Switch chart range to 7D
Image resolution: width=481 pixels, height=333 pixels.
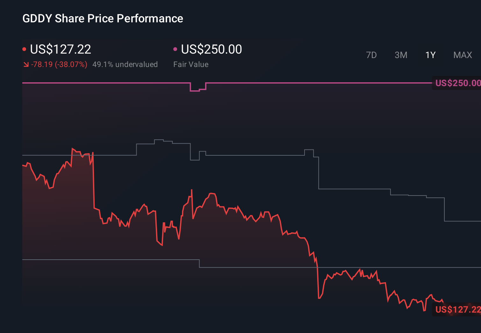(x=371, y=55)
